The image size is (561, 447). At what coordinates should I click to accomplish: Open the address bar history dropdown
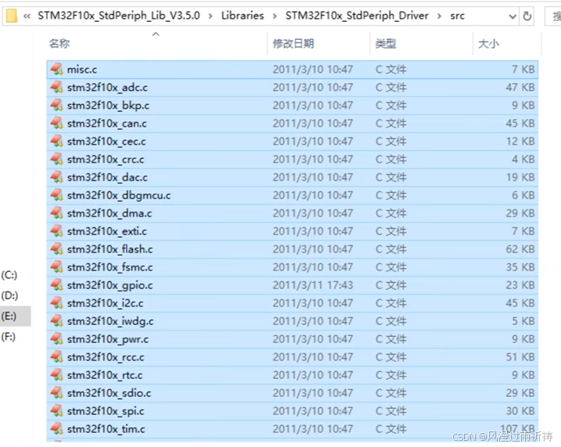click(x=512, y=16)
